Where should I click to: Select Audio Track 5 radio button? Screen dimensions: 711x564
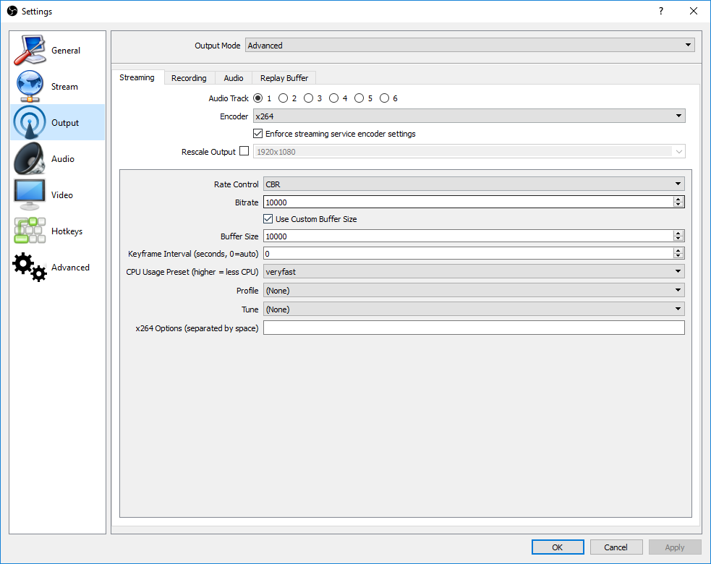tap(359, 98)
